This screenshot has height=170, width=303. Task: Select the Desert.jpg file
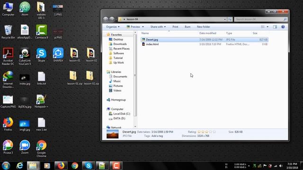205,40
